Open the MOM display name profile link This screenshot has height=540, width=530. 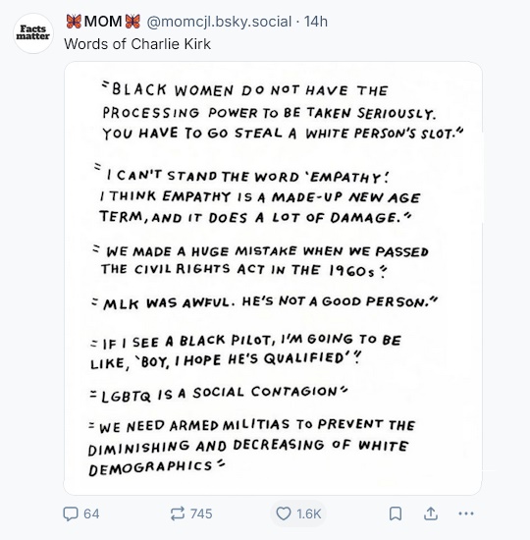(x=103, y=22)
